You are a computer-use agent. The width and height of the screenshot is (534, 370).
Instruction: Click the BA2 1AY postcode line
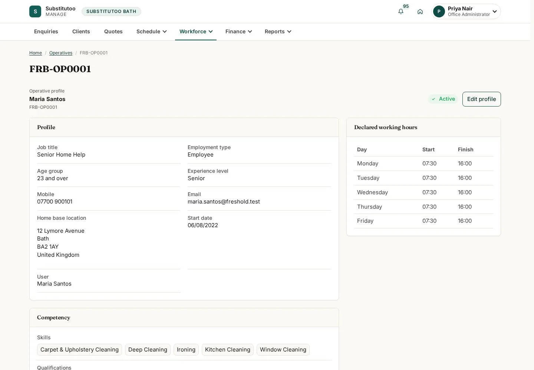point(48,247)
